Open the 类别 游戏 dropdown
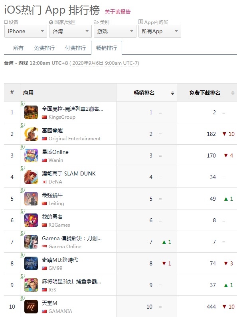Screen dimensions: 237x317 (115, 31)
